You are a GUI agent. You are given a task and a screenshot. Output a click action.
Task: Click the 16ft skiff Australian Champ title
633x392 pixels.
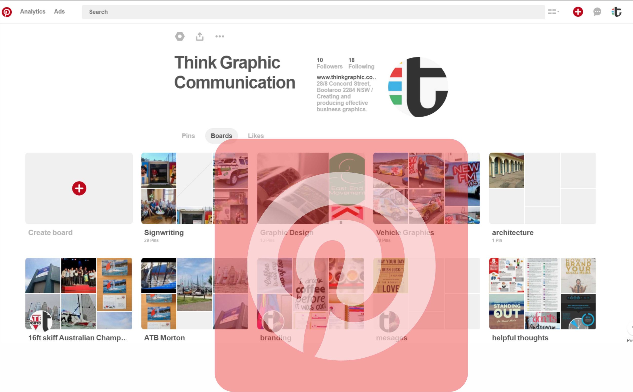(x=78, y=338)
